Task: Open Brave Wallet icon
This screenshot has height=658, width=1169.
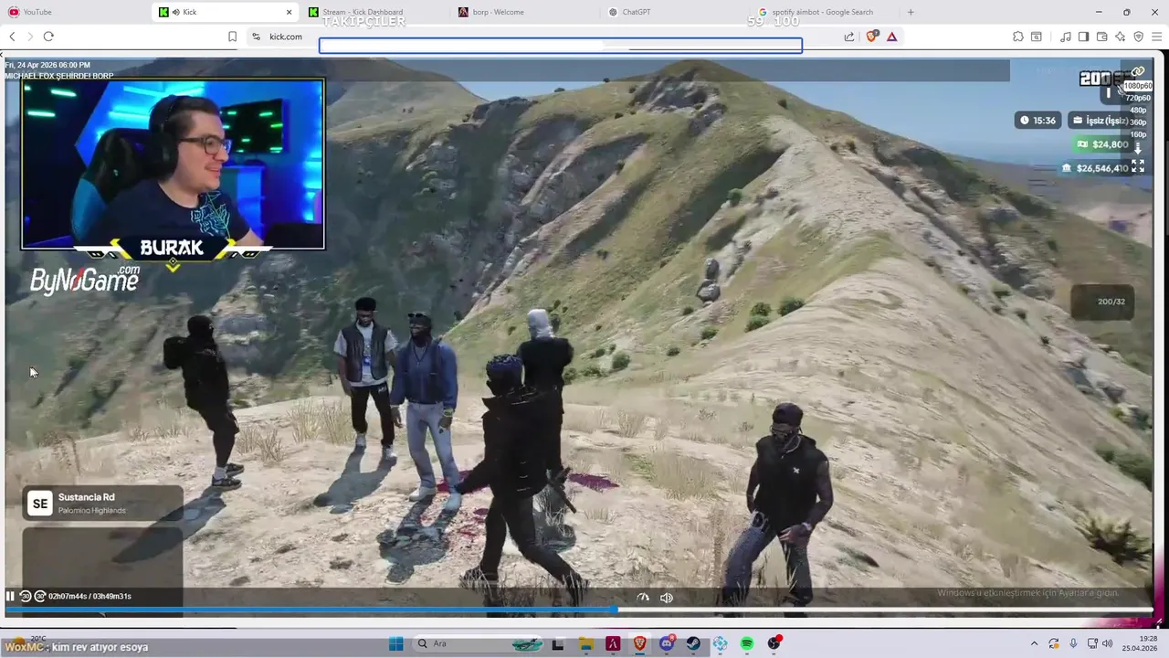Action: [x=1101, y=37]
